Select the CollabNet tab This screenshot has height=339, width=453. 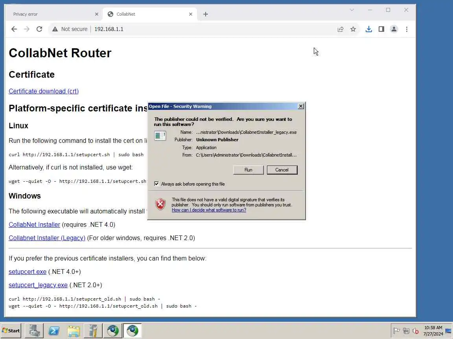150,14
